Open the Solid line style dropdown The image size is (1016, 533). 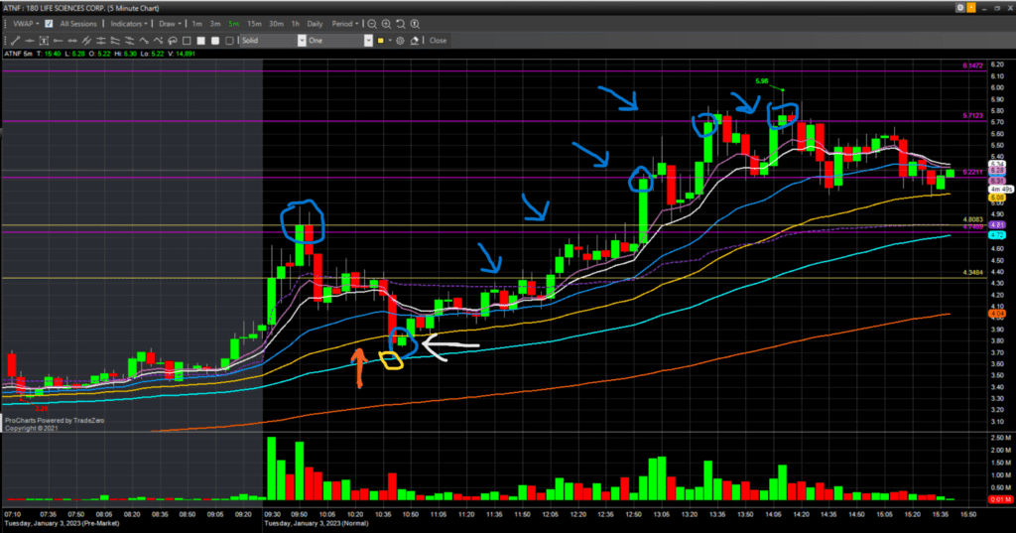pos(272,41)
